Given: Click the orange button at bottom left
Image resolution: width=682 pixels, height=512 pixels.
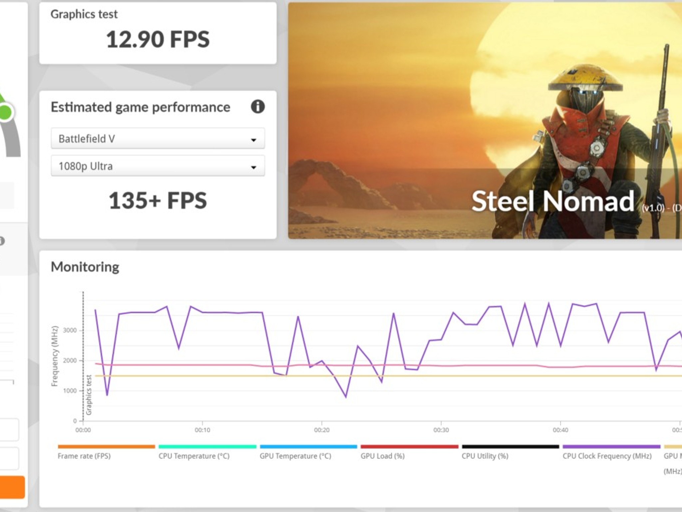Looking at the screenshot, I should 12,487.
